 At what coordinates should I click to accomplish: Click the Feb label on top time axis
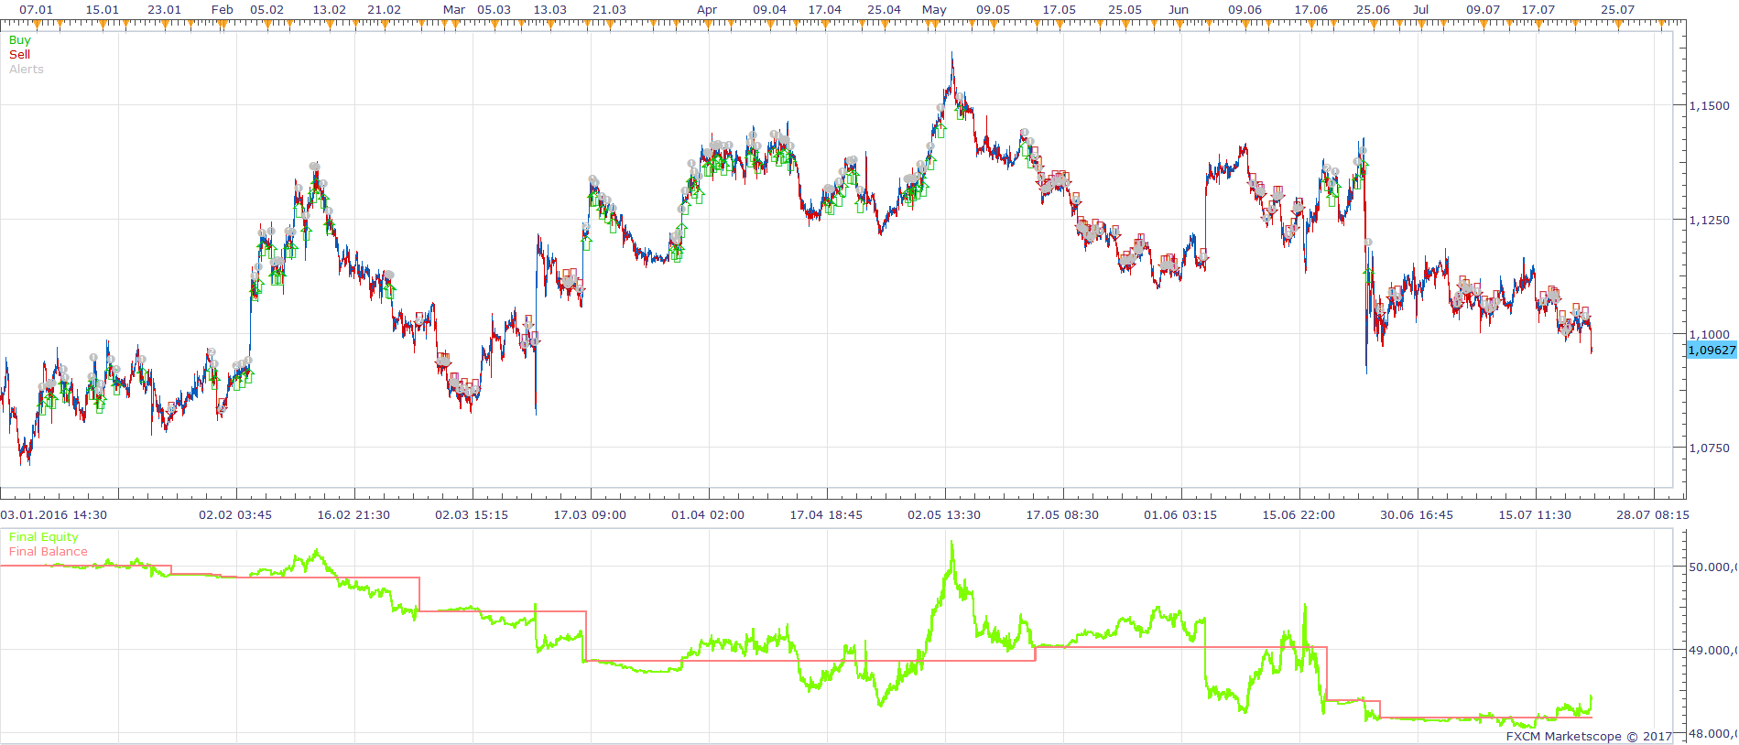click(x=223, y=10)
